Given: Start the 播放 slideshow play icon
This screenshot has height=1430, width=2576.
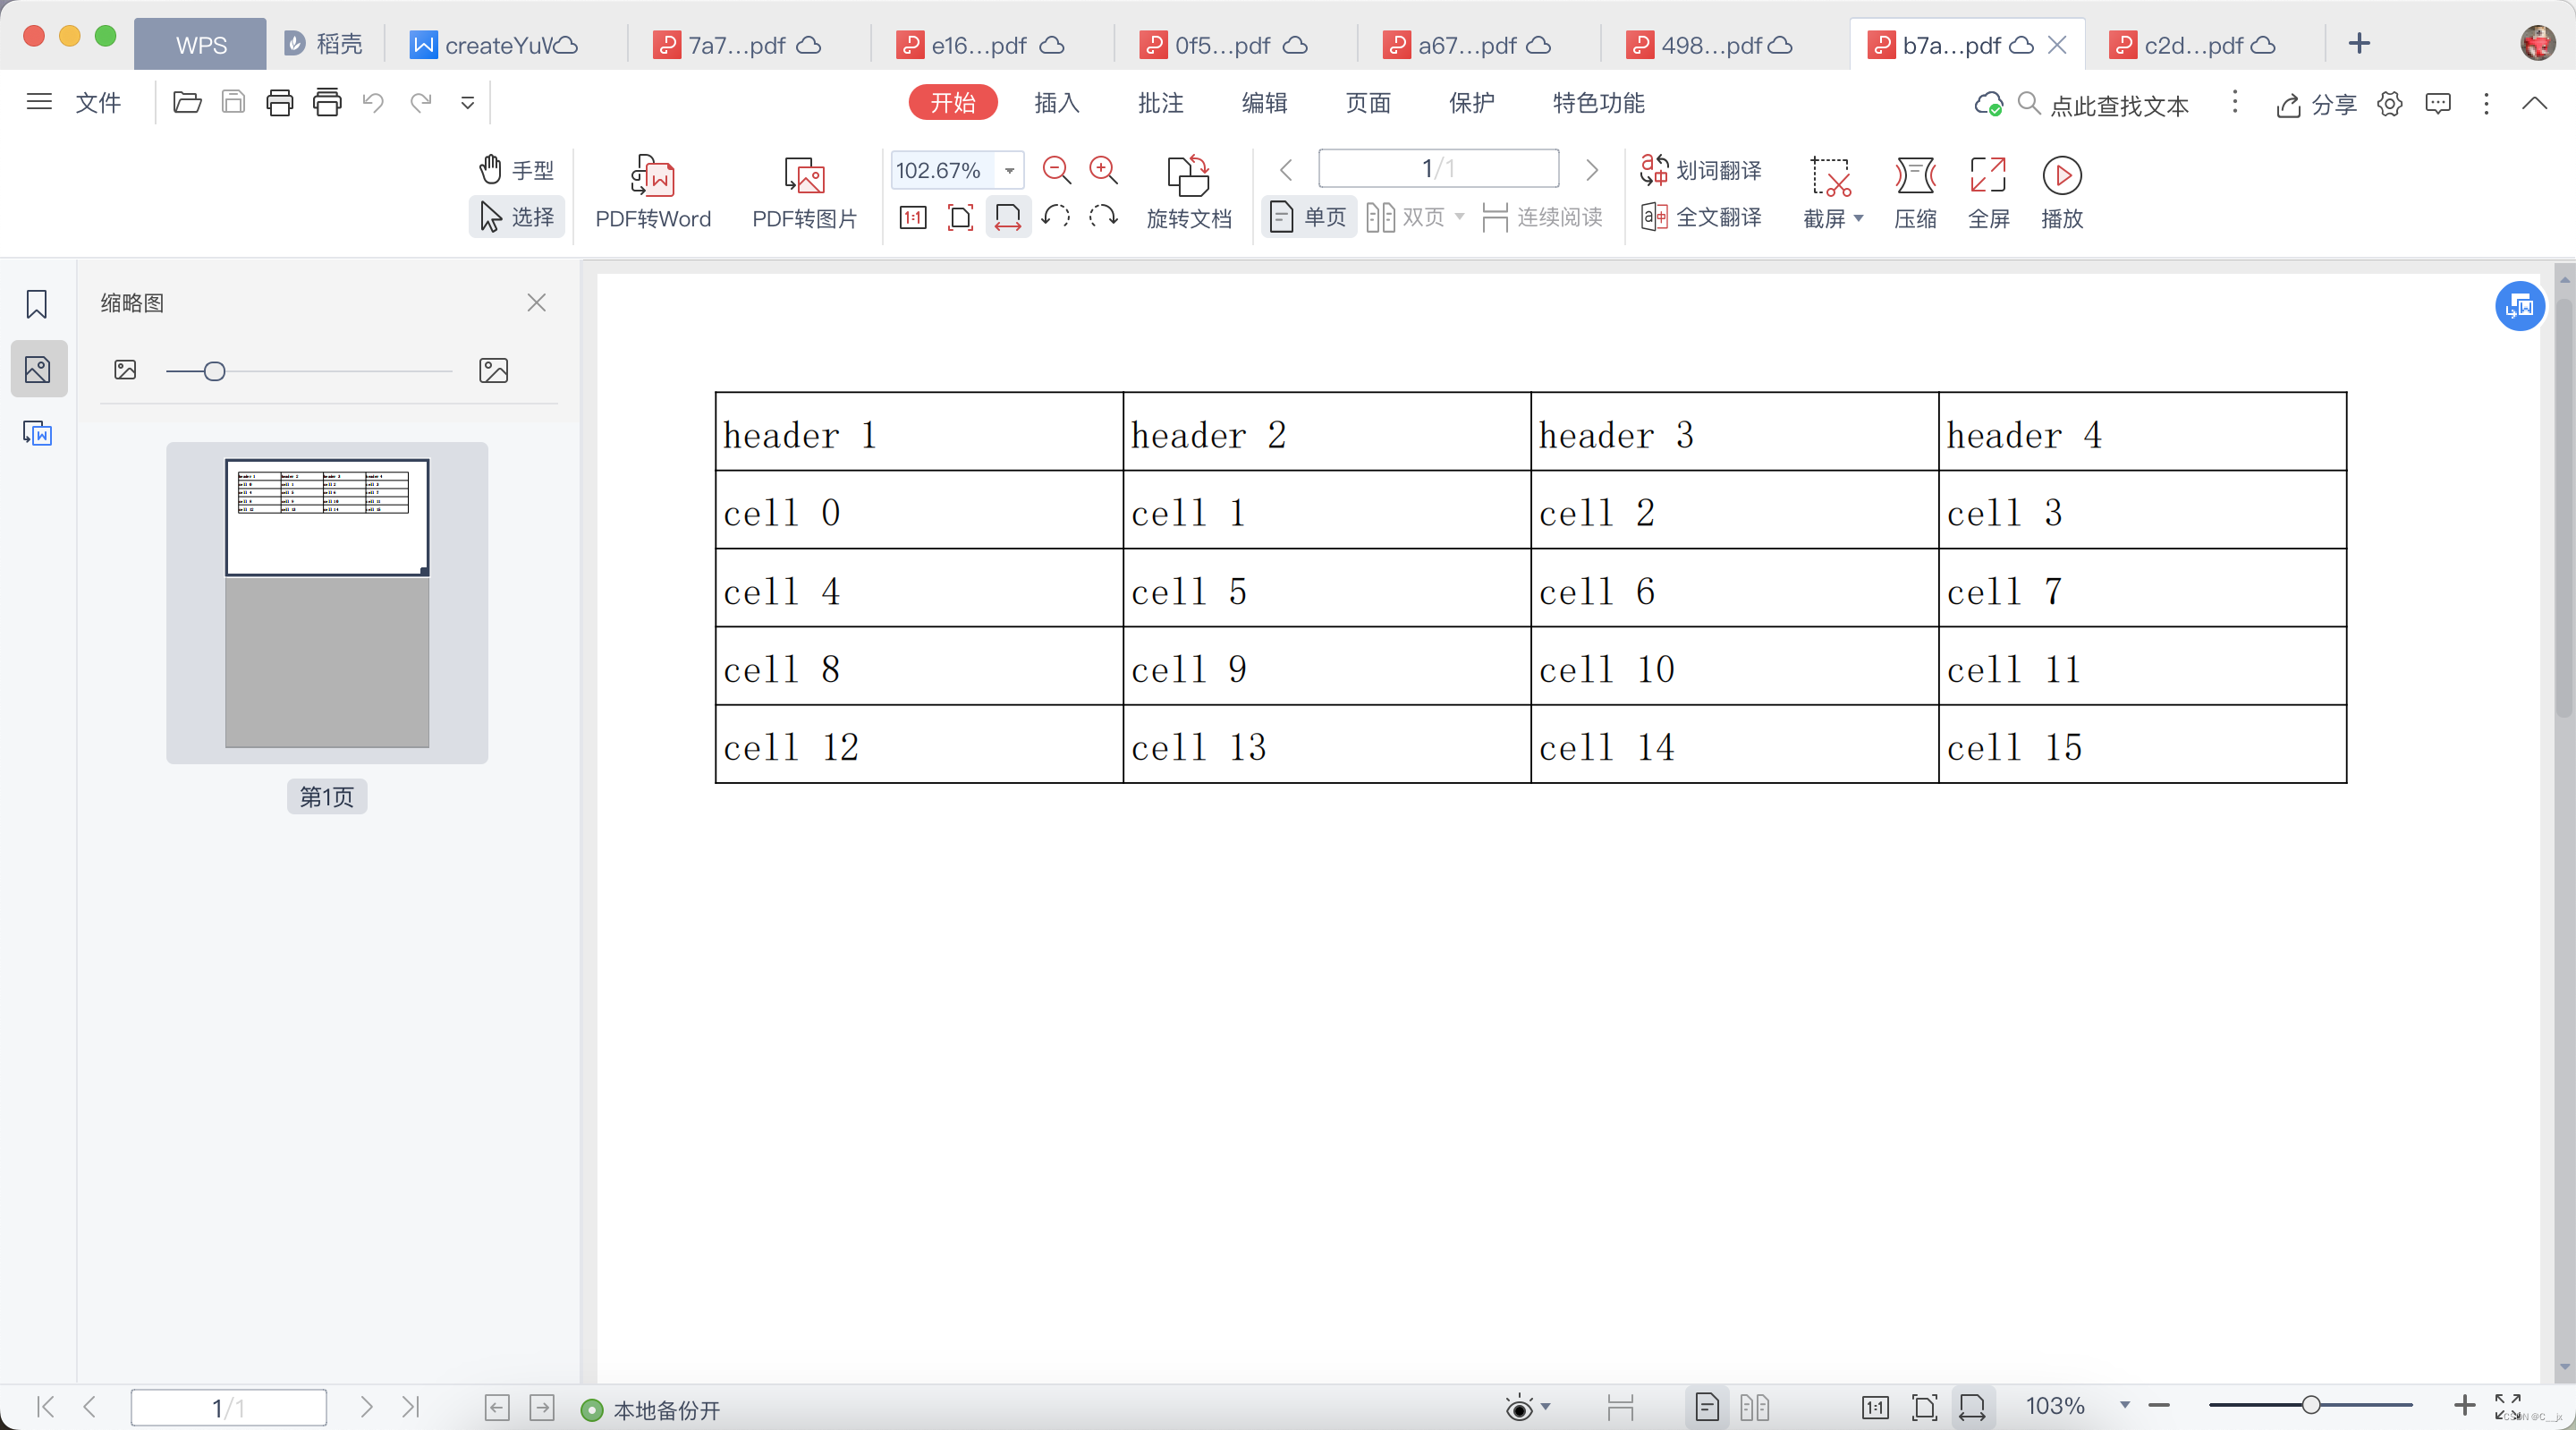Looking at the screenshot, I should (2061, 176).
